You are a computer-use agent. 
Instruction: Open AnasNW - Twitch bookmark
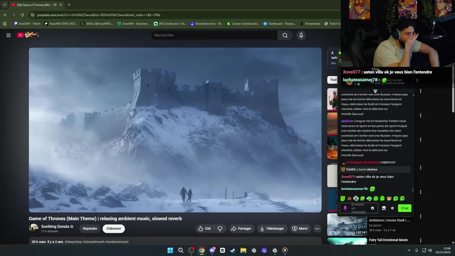click(27, 24)
